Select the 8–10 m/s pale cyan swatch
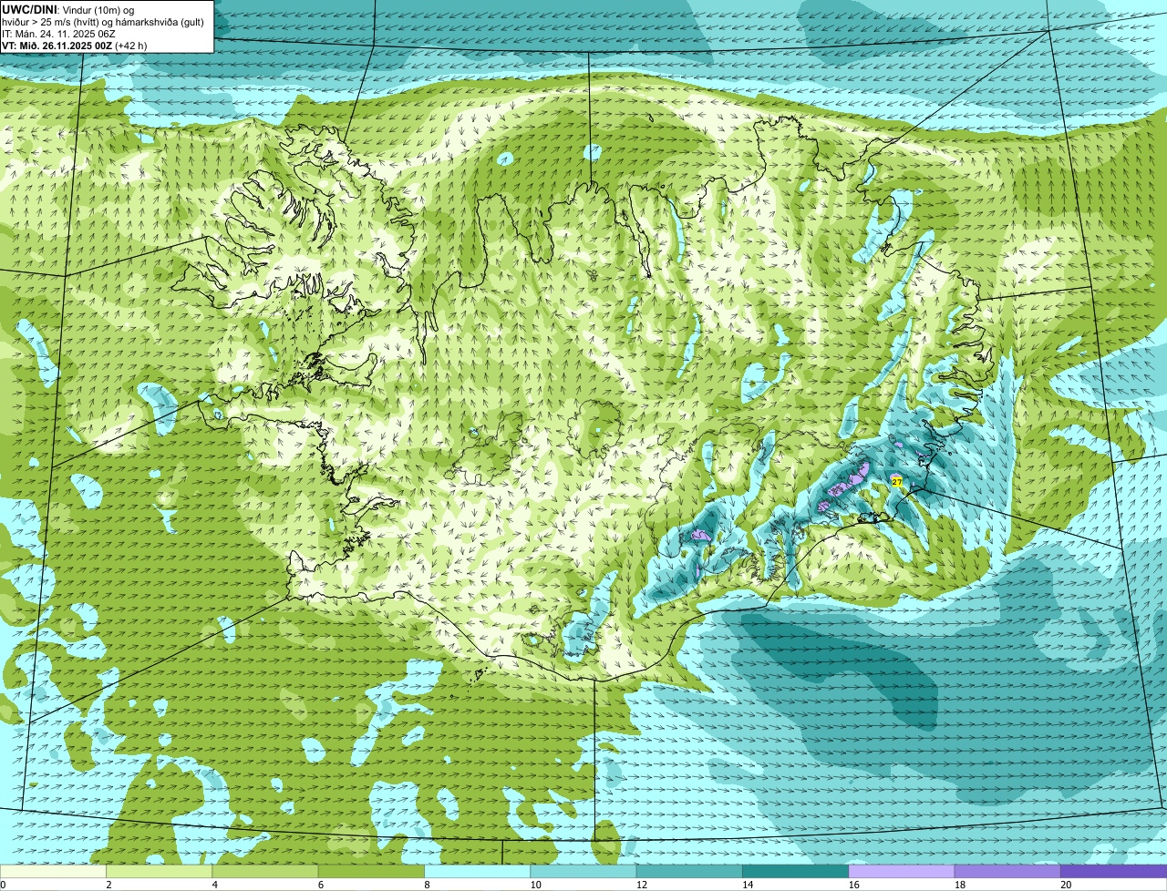1167x891 pixels. pos(478,871)
